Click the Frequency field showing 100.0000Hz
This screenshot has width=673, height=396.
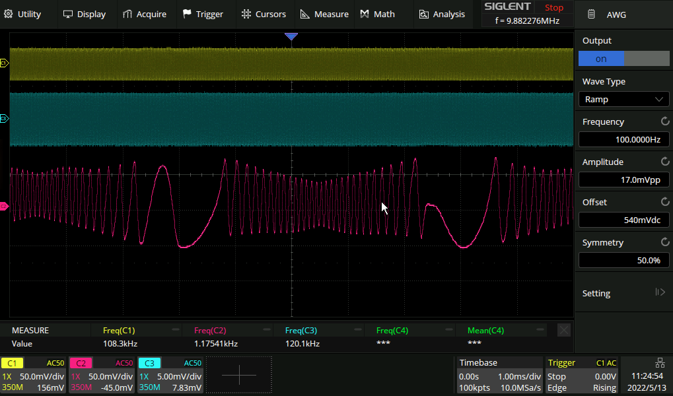(623, 140)
